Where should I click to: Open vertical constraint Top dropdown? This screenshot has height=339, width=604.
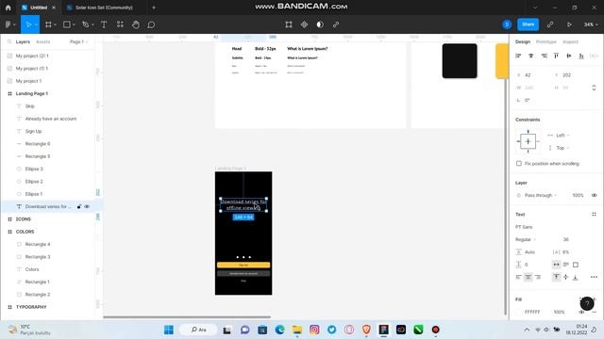(562, 148)
